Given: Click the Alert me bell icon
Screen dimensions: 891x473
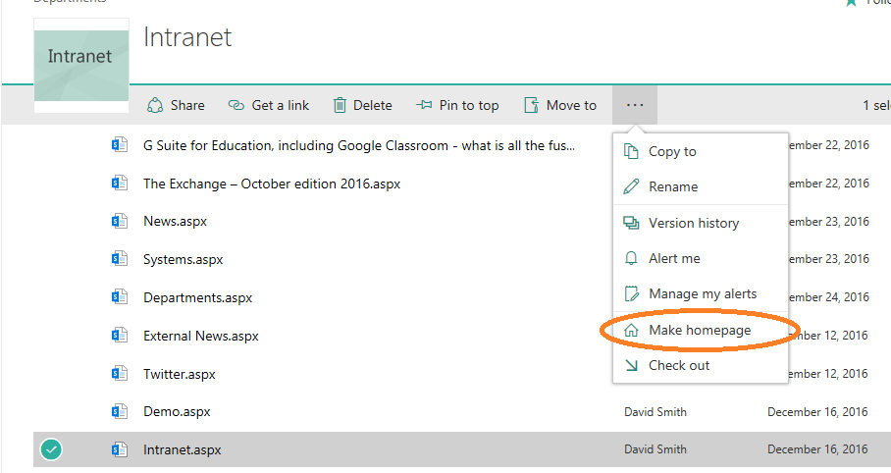Looking at the screenshot, I should pyautogui.click(x=631, y=258).
